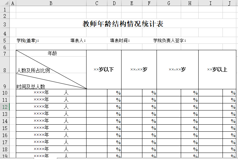Click the 学院(盖章): cell
This screenshot has width=238, height=159.
(28, 41)
